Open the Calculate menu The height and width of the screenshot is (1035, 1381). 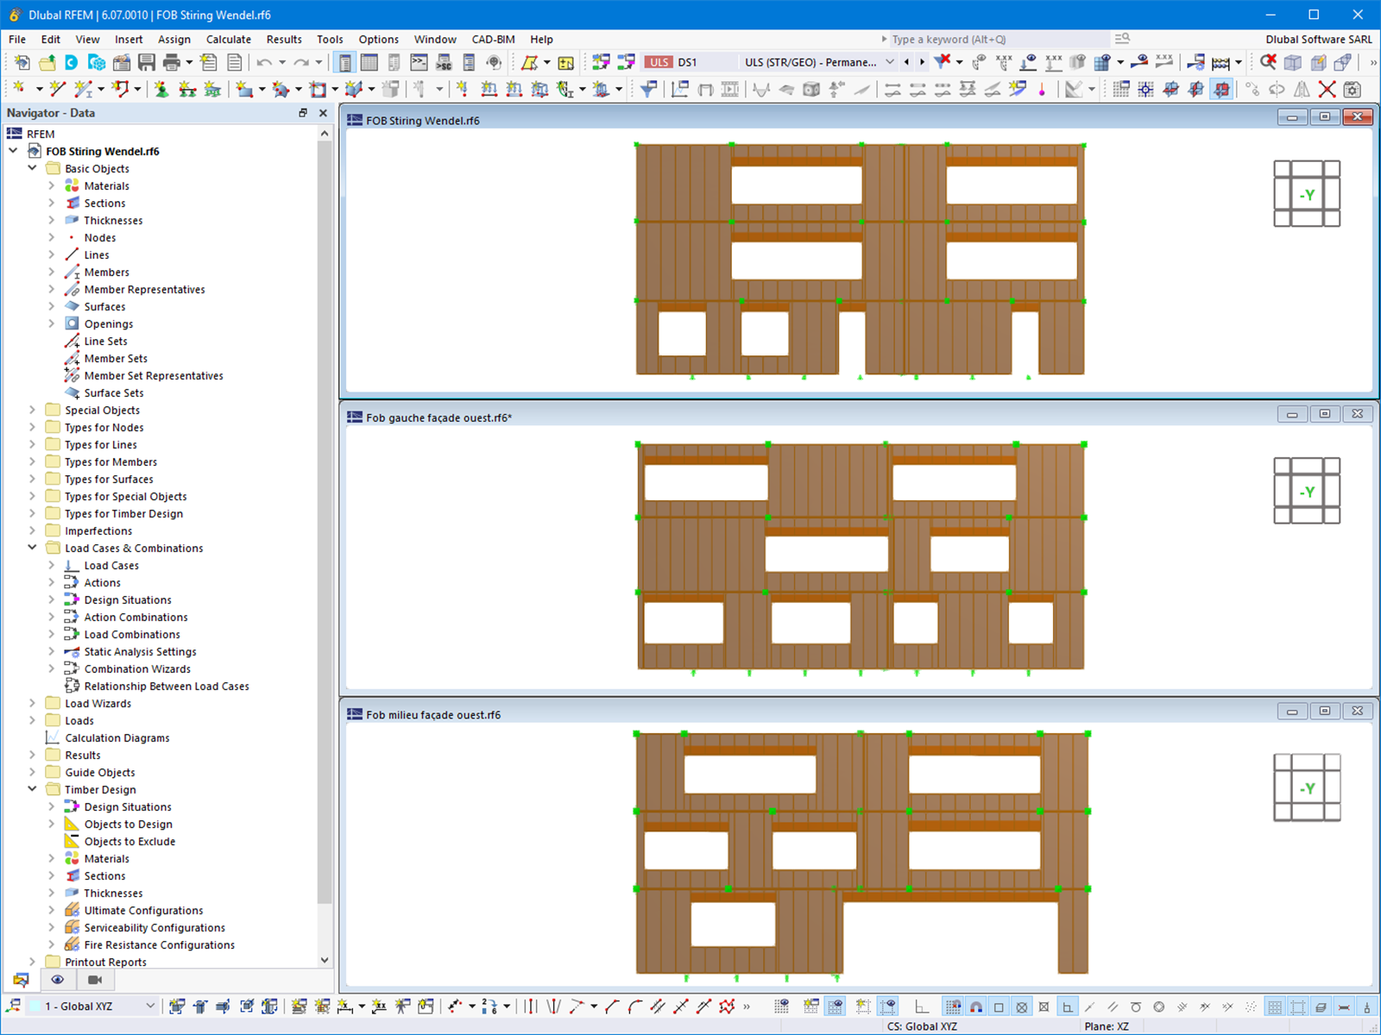click(x=229, y=39)
